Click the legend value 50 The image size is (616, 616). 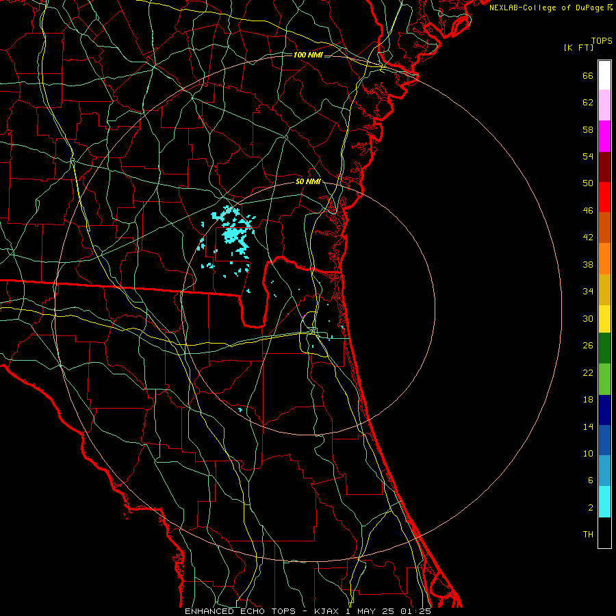tap(588, 183)
